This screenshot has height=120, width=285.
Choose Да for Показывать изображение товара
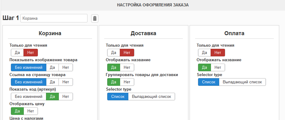(52, 67)
